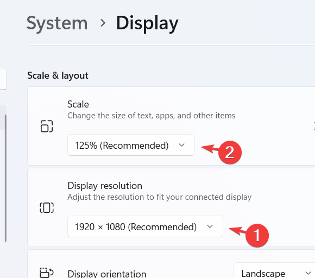This screenshot has width=315, height=278.
Task: Click the breadcrumb chevron after System
Action: click(x=103, y=23)
